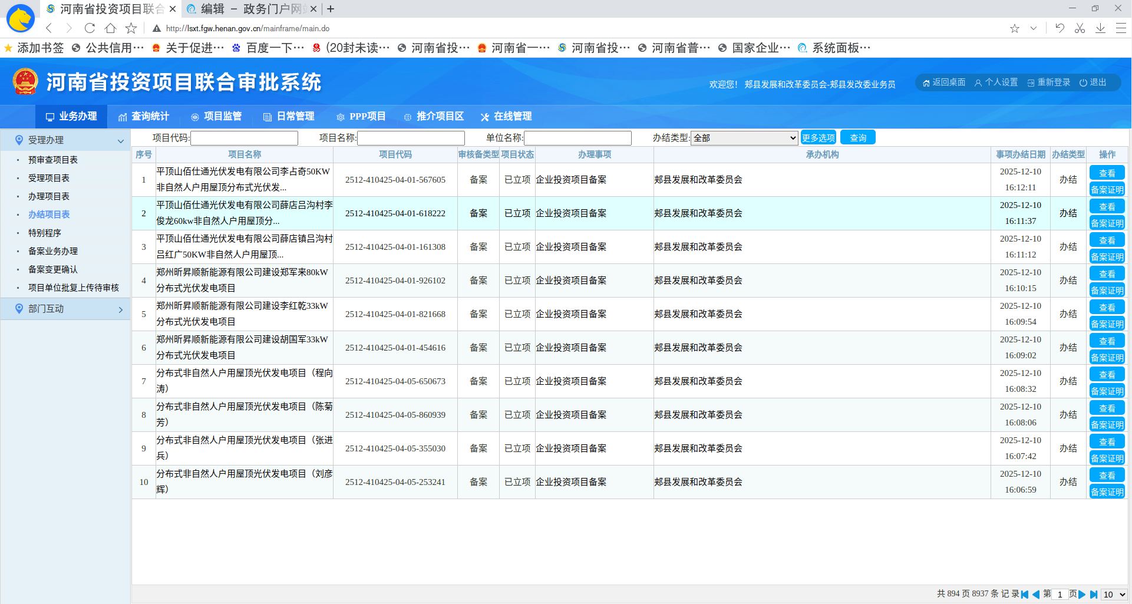Viewport: 1132px width, 604px height.
Task: Click the browser home icon
Action: tap(110, 28)
